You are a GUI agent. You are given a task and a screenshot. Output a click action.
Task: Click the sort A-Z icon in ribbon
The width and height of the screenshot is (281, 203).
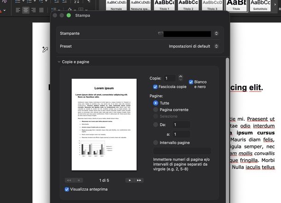(77, 2)
